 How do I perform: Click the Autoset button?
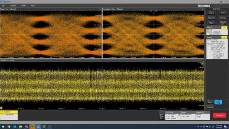[210, 107]
